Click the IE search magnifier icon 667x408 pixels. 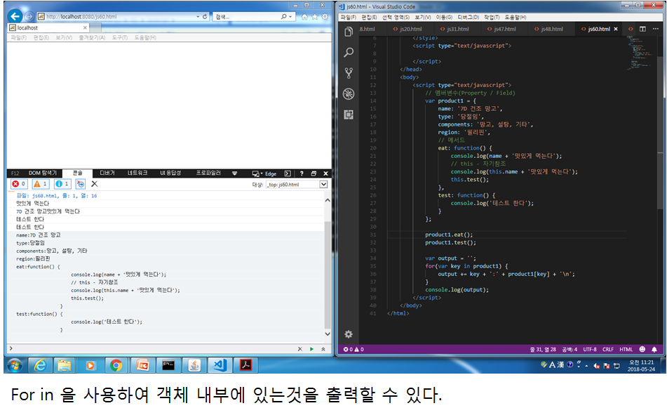[284, 17]
